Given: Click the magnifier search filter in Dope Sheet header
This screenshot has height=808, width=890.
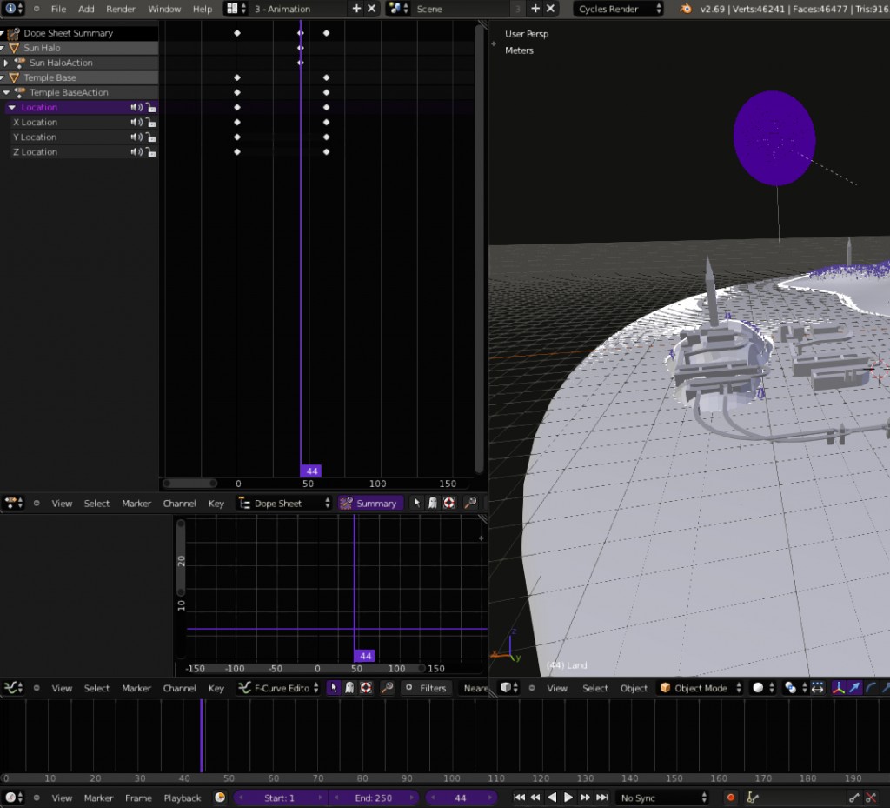Looking at the screenshot, I should [x=469, y=503].
